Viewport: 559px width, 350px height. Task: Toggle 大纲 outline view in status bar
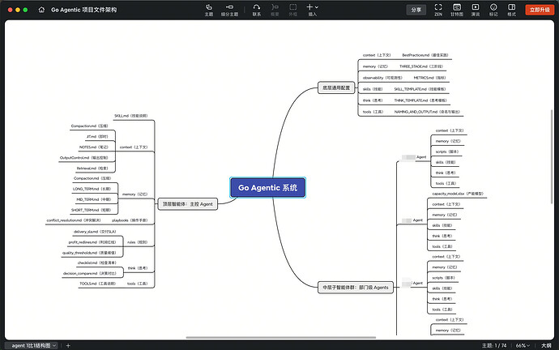pyautogui.click(x=547, y=344)
